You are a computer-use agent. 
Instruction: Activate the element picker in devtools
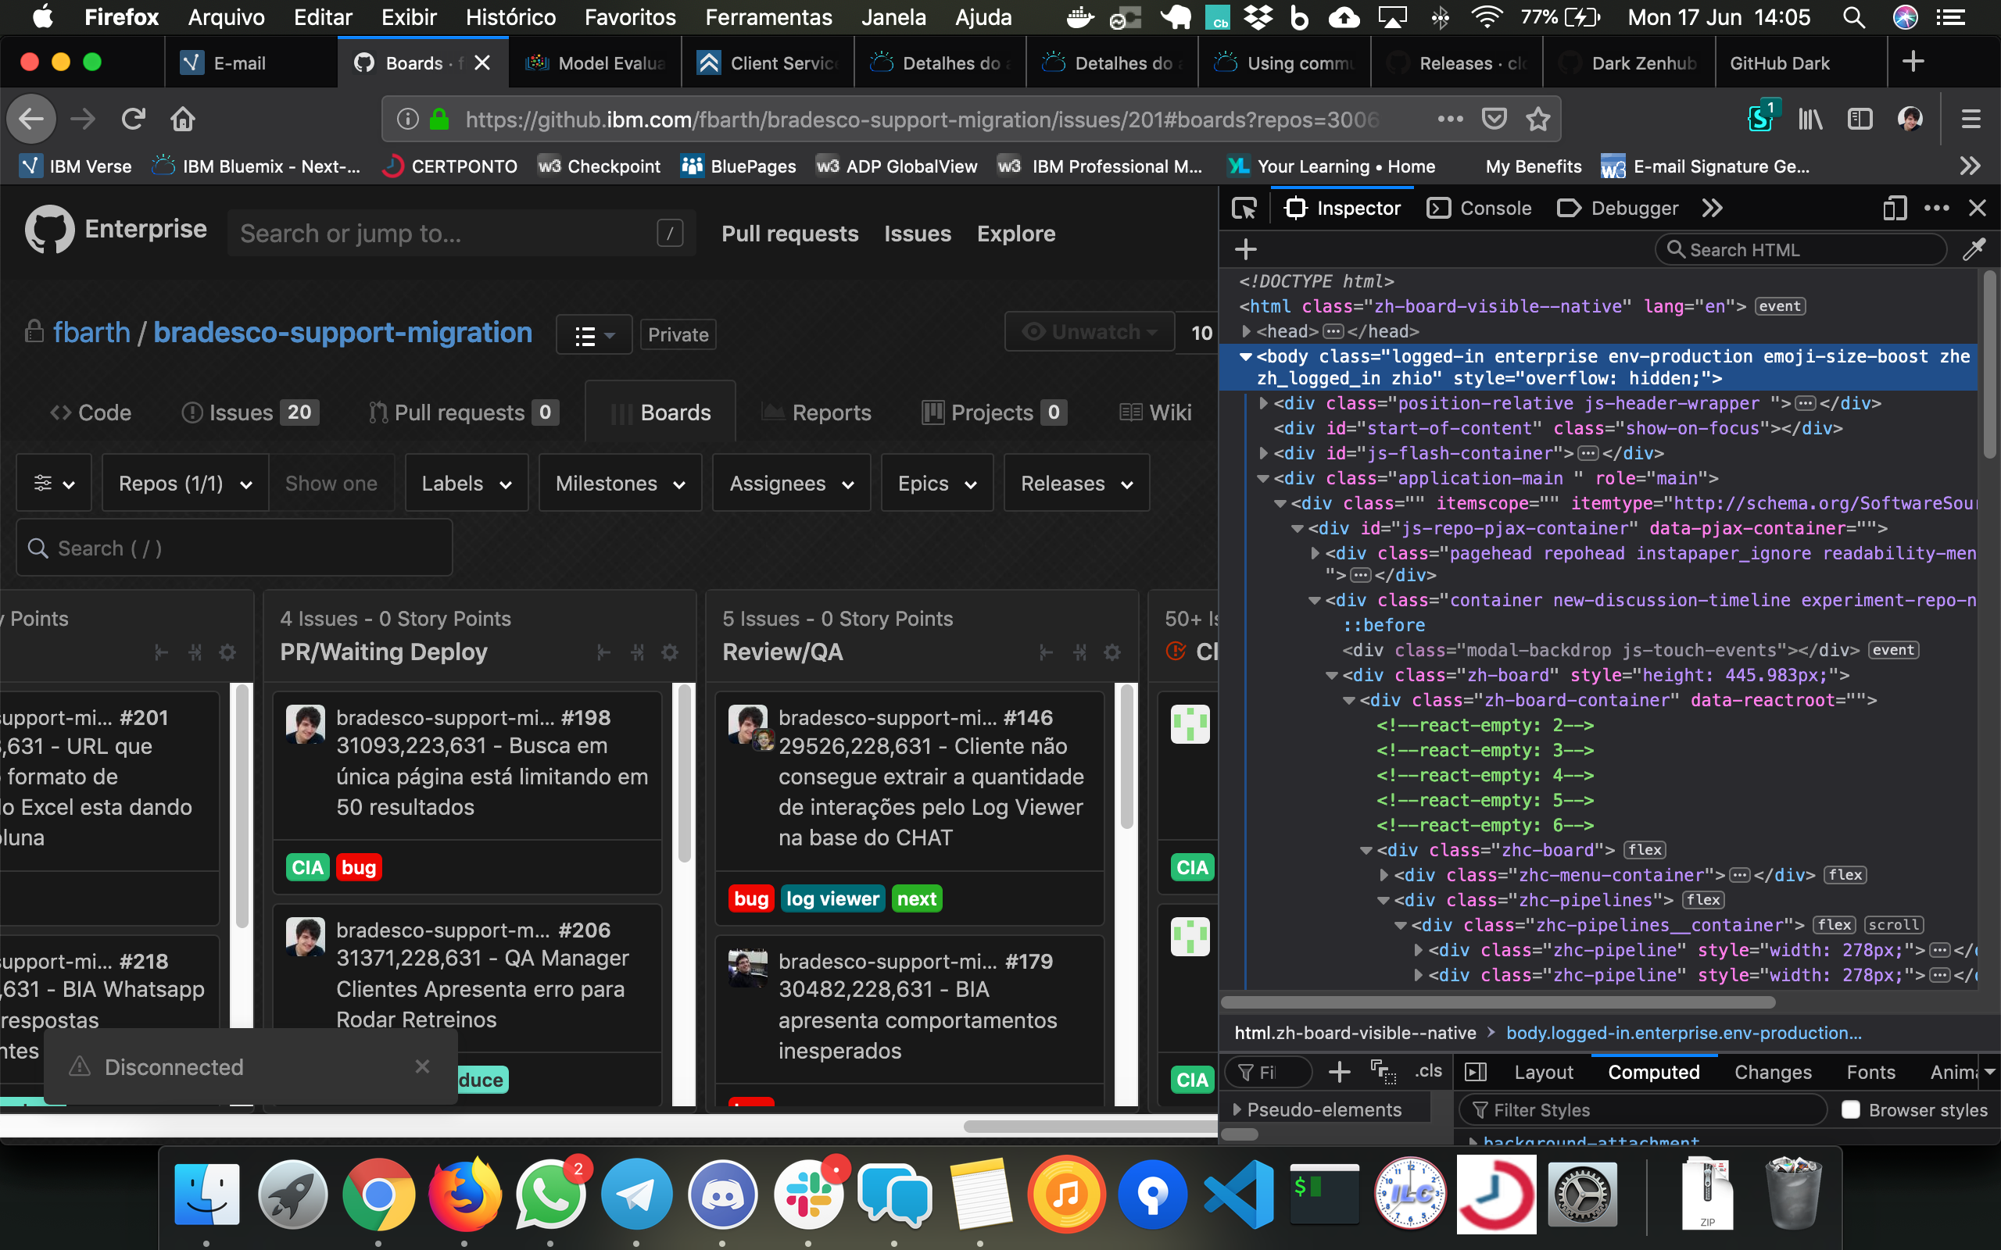coord(1245,209)
